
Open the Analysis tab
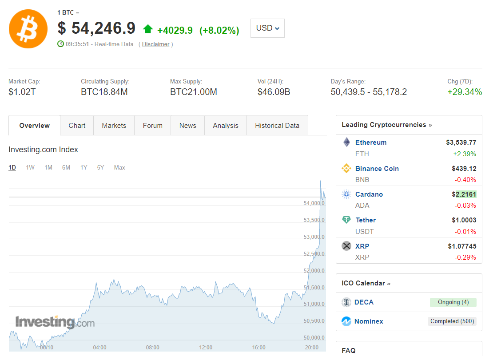(x=226, y=126)
